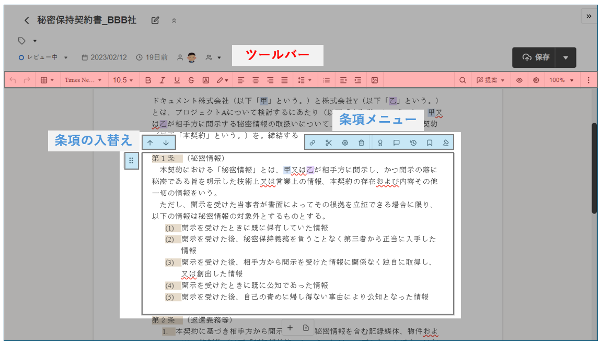Click the scissors cut icon for clause
This screenshot has height=344, width=601.
coord(329,143)
